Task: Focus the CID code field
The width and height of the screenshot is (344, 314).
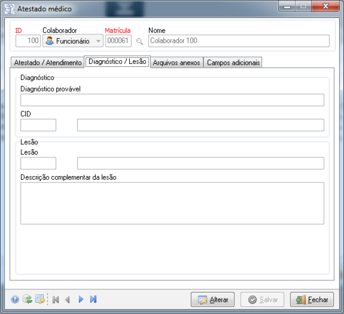Action: 38,125
